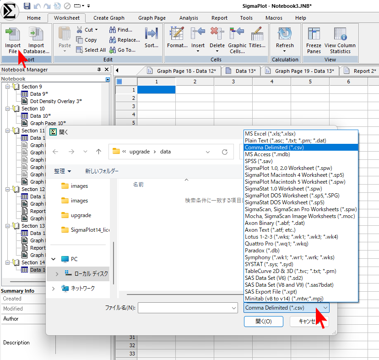
Task: Expand the PC node in navigation pane
Action: pyautogui.click(x=53, y=259)
